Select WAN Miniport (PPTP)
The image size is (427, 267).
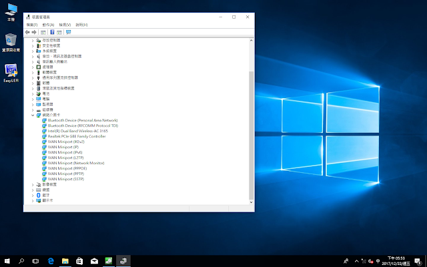tap(66, 174)
